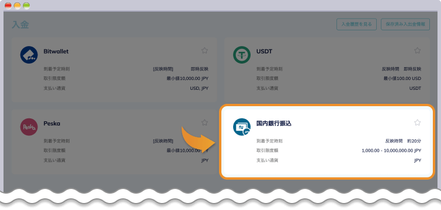Select the USDT card title
This screenshot has height=210, width=441.
pos(264,51)
